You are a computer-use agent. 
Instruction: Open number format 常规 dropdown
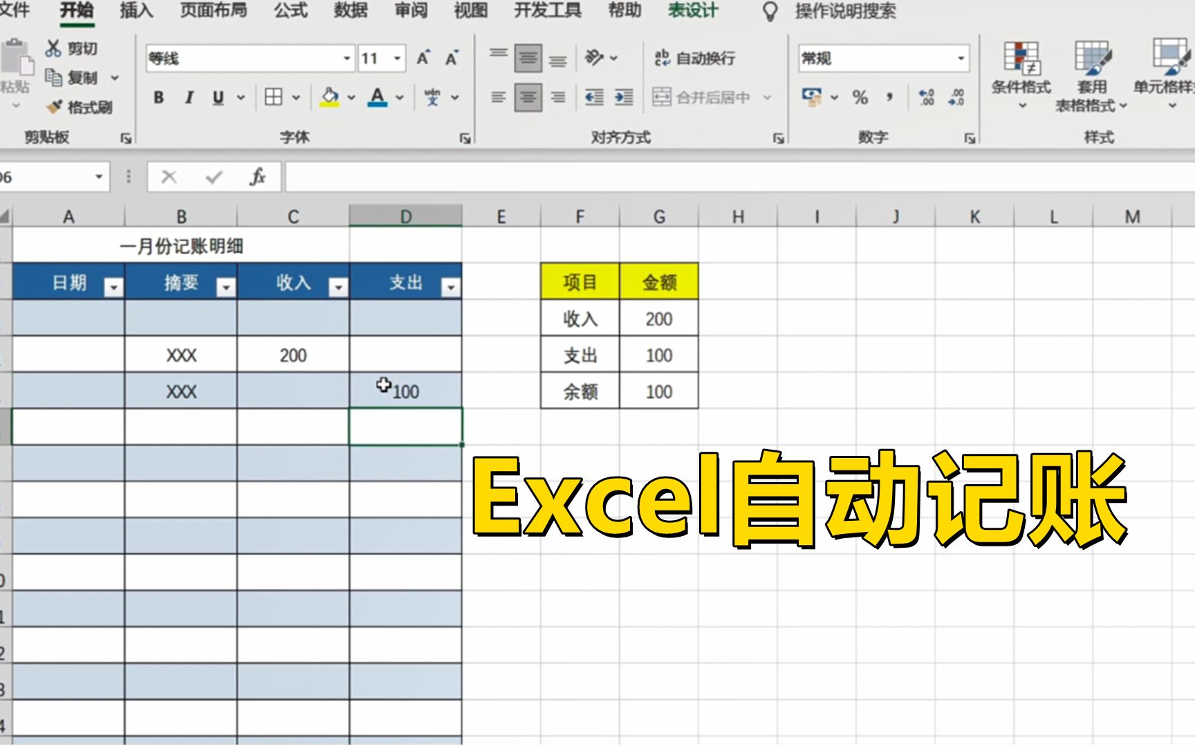(x=961, y=59)
